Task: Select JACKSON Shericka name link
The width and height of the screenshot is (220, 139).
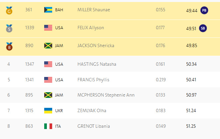Action: coord(96,46)
